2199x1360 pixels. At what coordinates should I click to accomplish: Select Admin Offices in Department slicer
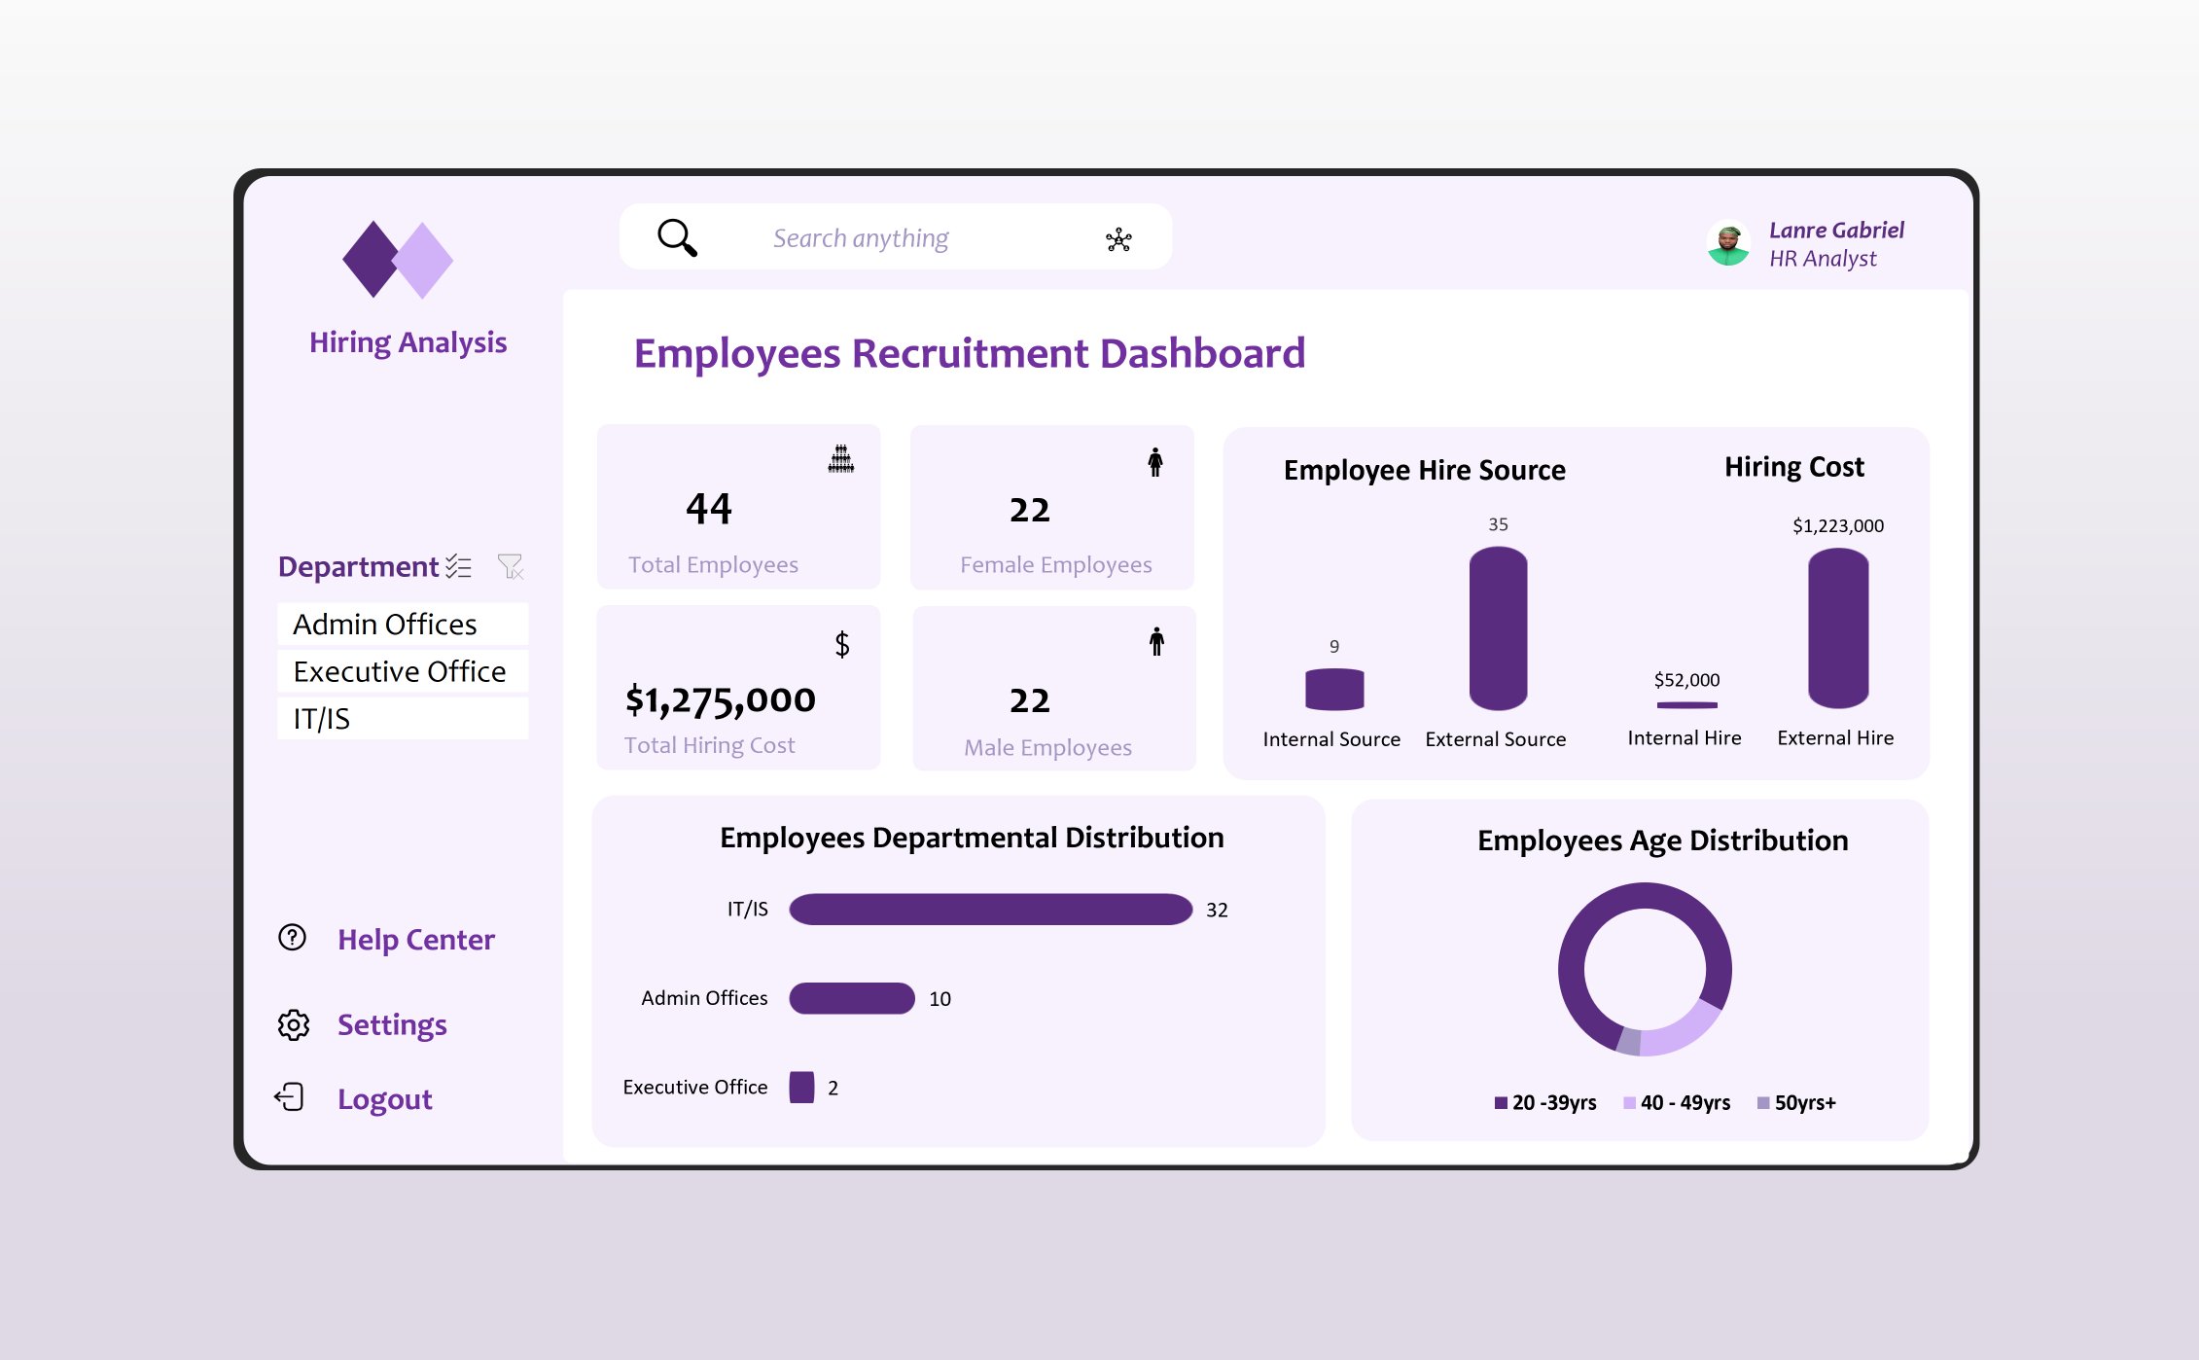coord(402,625)
